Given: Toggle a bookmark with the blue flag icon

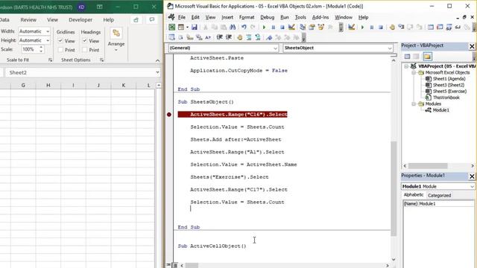Looking at the screenshot, I should click(x=269, y=37).
